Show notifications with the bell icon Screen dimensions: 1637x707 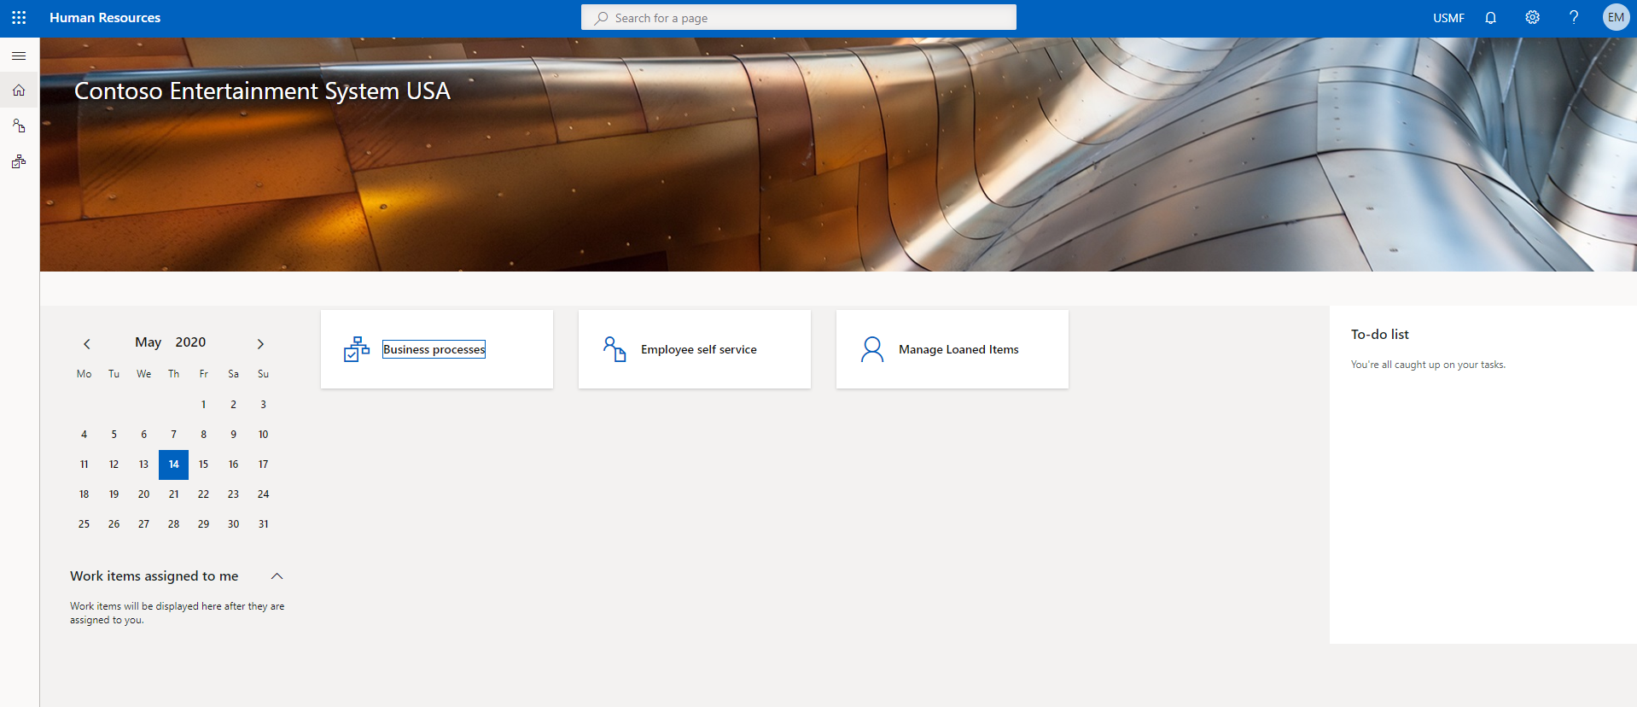(x=1490, y=18)
